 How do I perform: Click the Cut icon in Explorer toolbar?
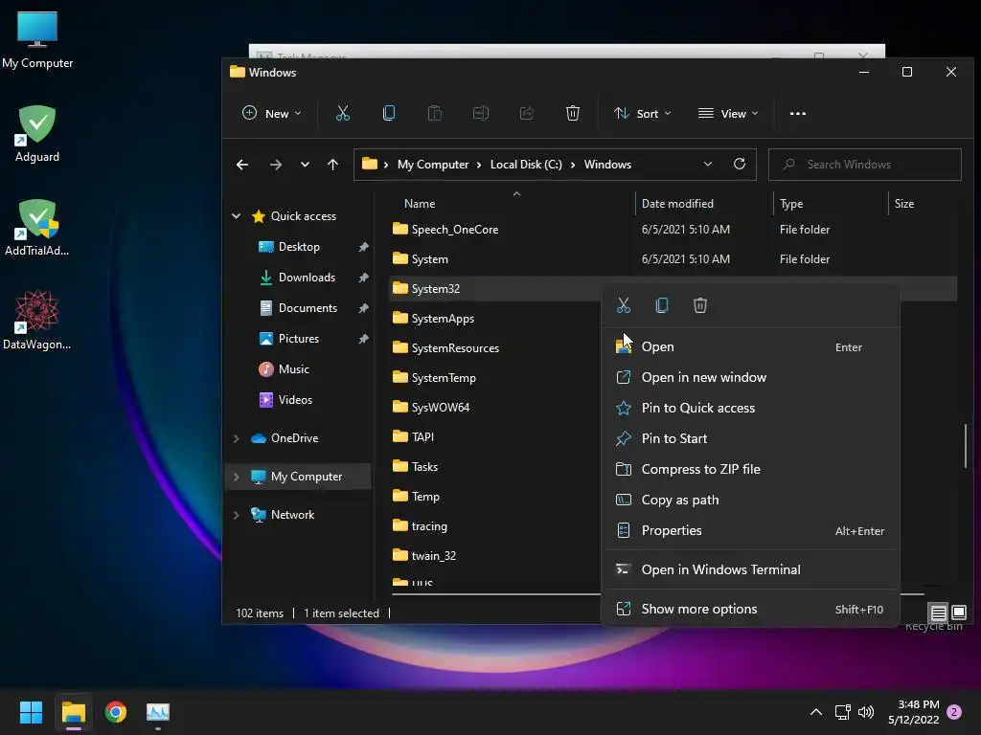pos(342,113)
